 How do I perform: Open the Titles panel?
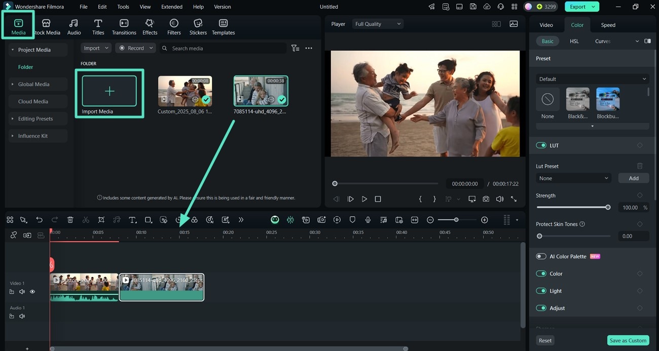tap(98, 27)
